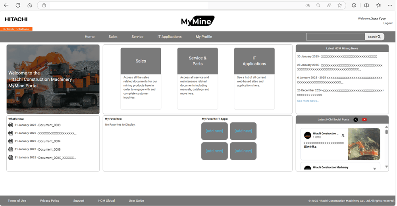Click the browser back arrow icon
Image resolution: width=397 pixels, height=206 pixels.
tap(6, 5)
